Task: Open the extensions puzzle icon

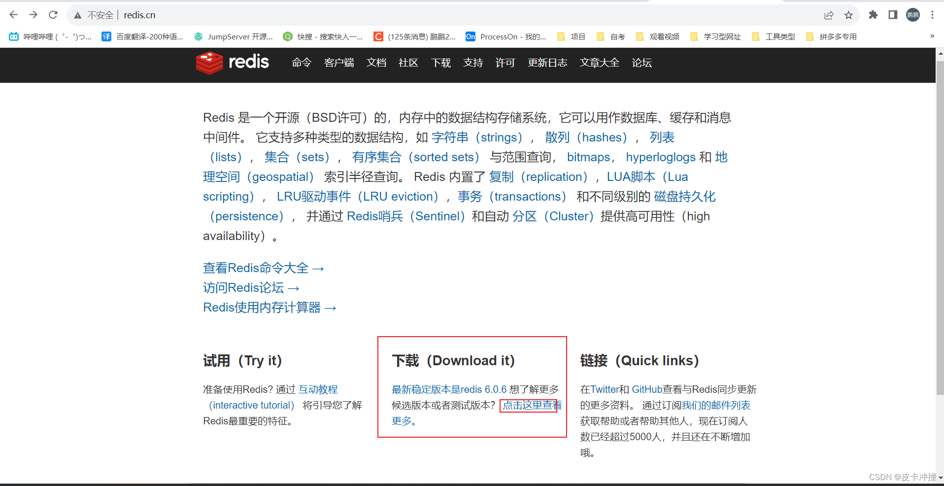Action: tap(873, 15)
